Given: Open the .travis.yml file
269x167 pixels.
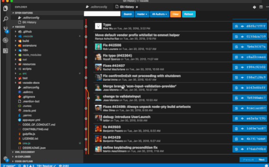Looking at the screenshot, I should point(29,110).
